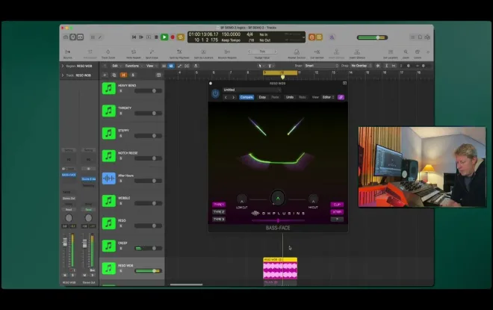Image resolution: width=493 pixels, height=310 pixels.
Task: Click the add track plus button
Action: coord(105,75)
